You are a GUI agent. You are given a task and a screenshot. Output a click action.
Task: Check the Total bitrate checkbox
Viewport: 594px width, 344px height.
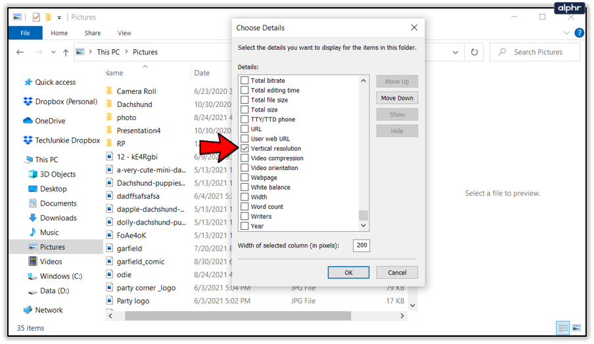pyautogui.click(x=244, y=80)
